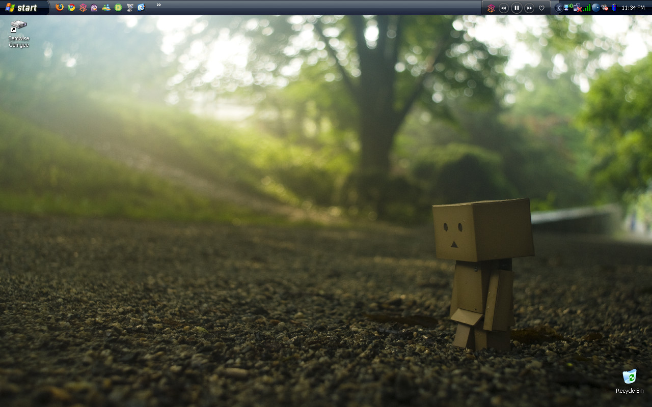
Task: Launch Firefox from Quick Launch
Action: 60,7
